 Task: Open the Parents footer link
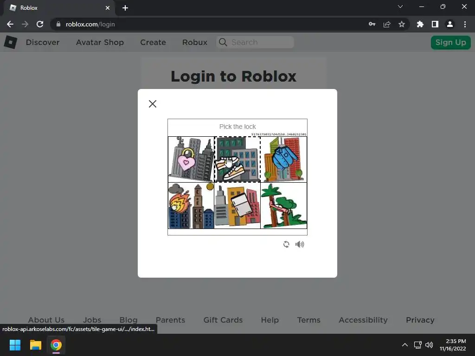(x=170, y=320)
